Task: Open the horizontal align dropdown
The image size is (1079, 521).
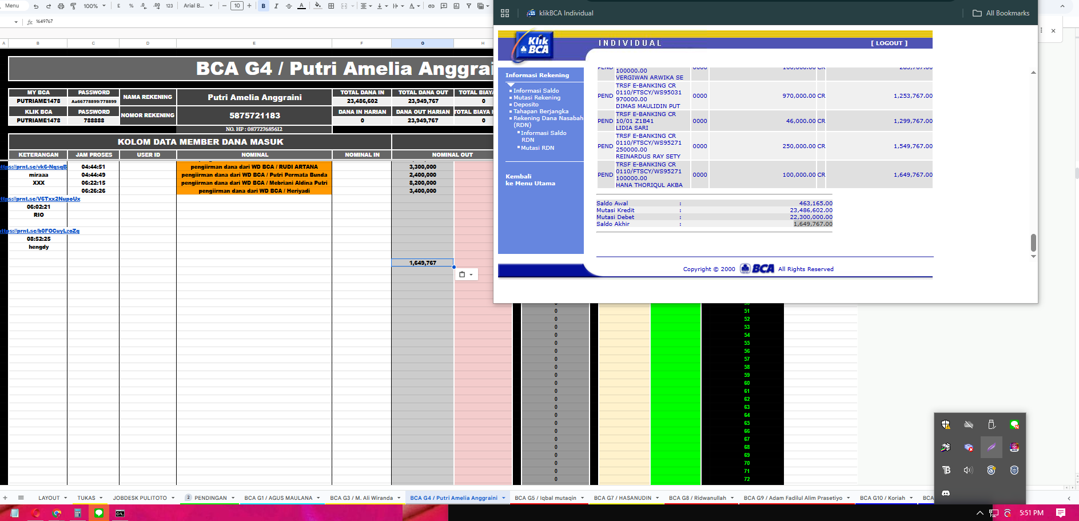Action: (366, 6)
